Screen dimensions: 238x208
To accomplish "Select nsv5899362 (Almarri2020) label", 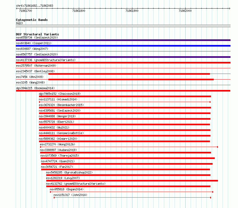I will coord(58,139).
